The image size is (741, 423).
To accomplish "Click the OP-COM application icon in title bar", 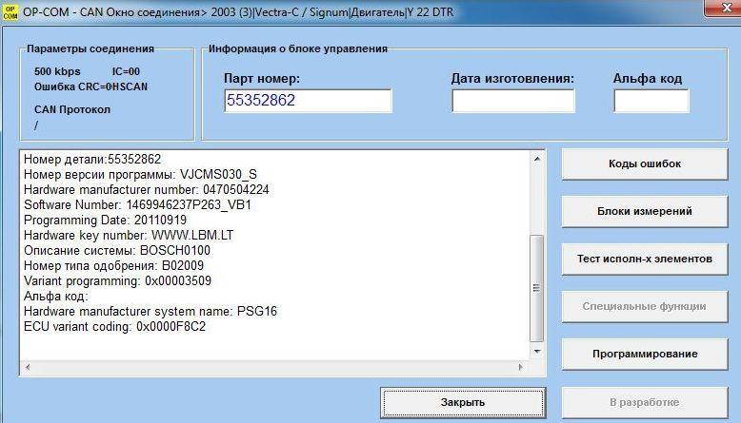I will (x=10, y=12).
